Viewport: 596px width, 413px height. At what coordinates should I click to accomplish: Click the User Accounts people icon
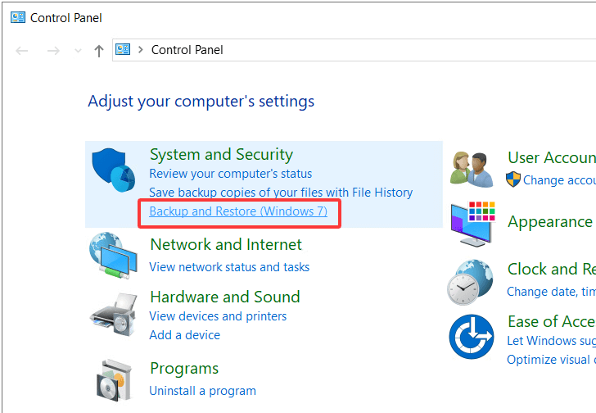(471, 168)
